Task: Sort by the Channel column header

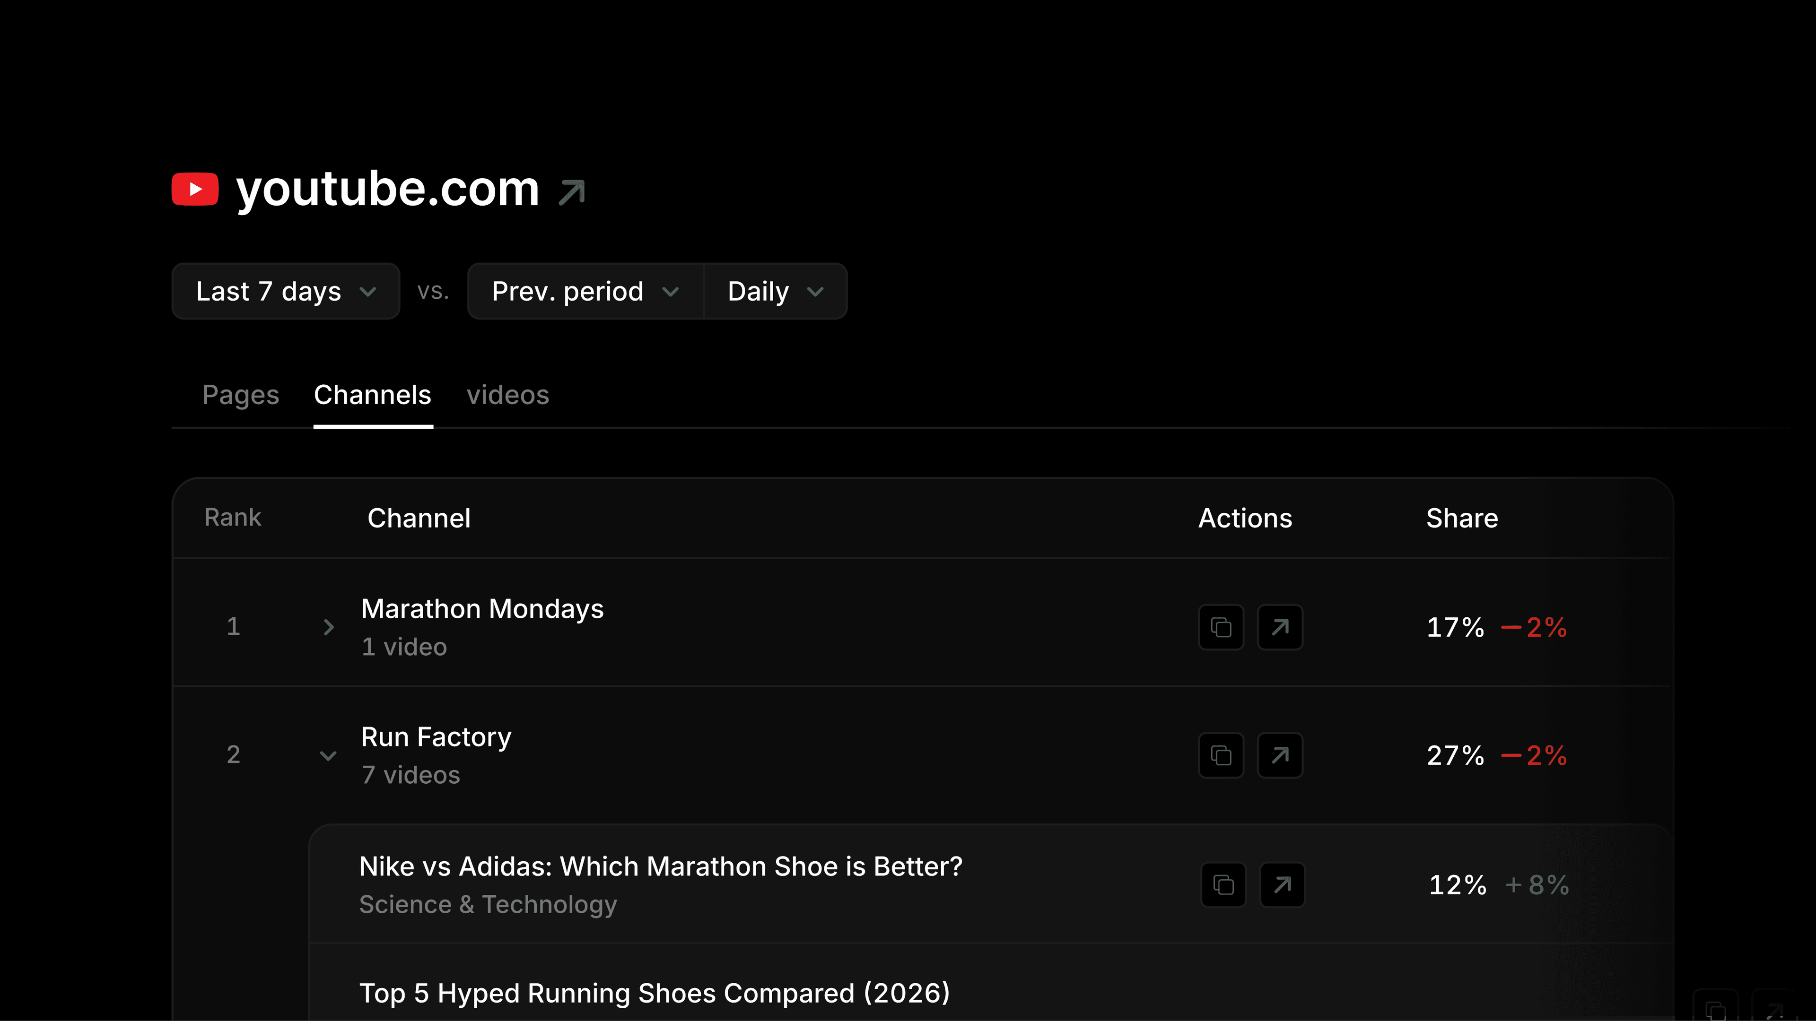Action: [x=419, y=519]
